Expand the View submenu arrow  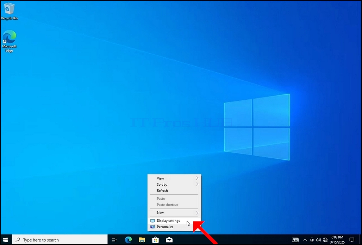click(x=197, y=178)
